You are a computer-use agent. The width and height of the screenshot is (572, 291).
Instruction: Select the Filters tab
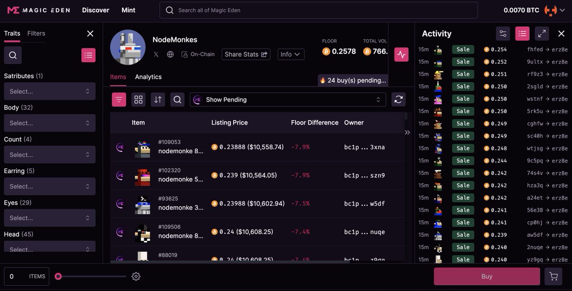(36, 33)
